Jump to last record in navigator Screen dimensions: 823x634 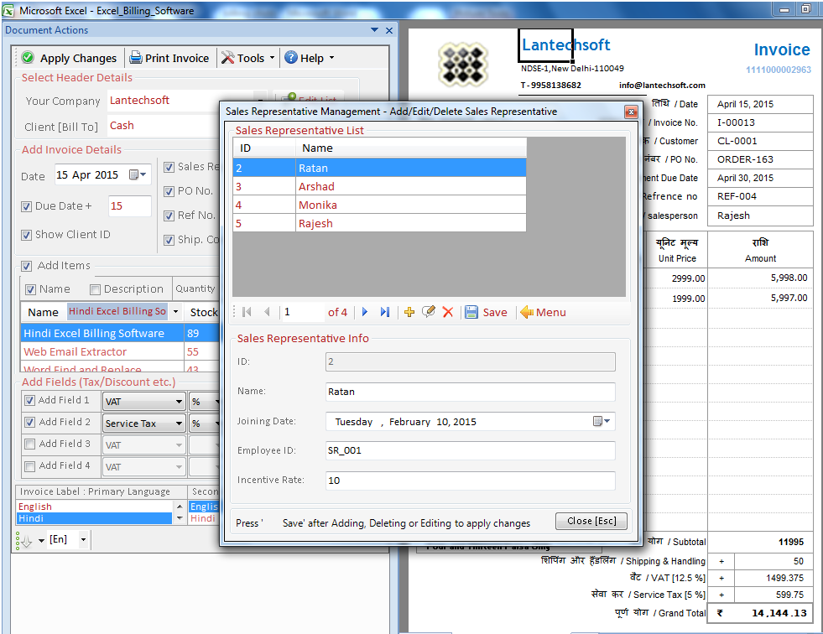tap(385, 312)
